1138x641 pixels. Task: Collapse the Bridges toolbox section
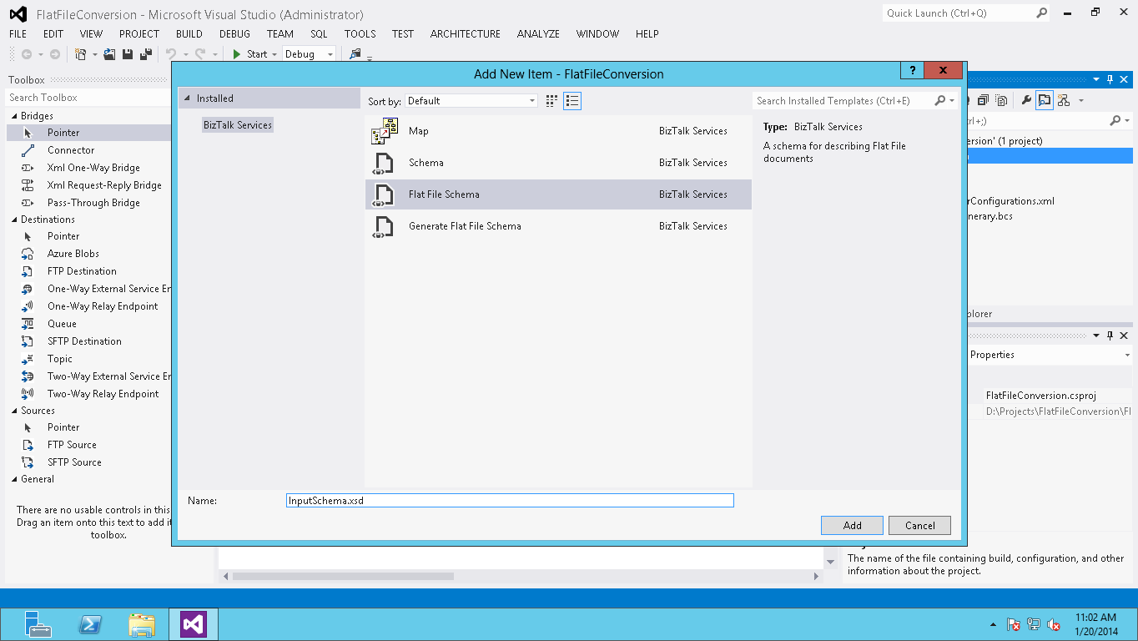tap(13, 116)
